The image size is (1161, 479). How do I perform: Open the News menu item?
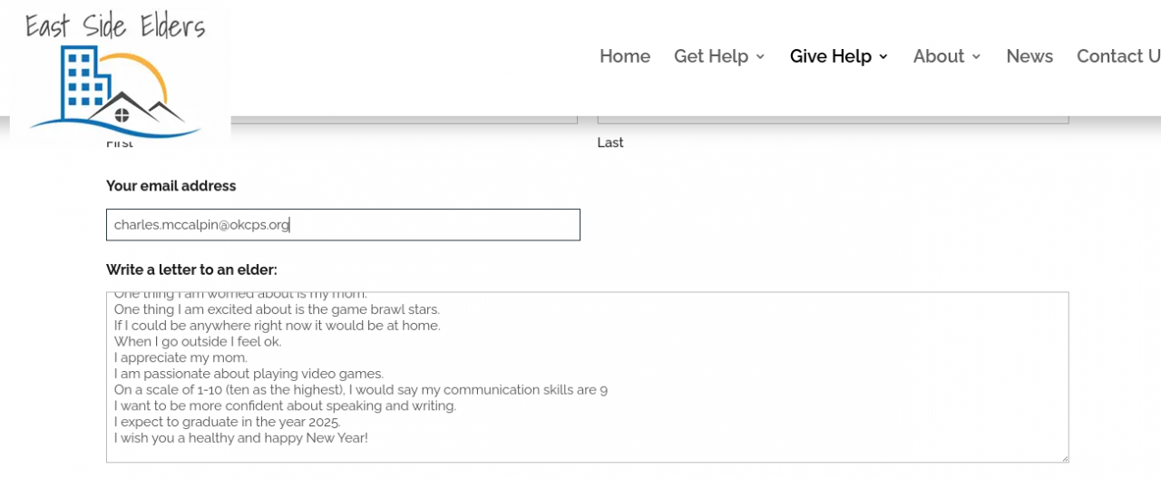click(1029, 56)
